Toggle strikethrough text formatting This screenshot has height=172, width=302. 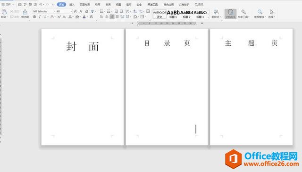pos(52,17)
